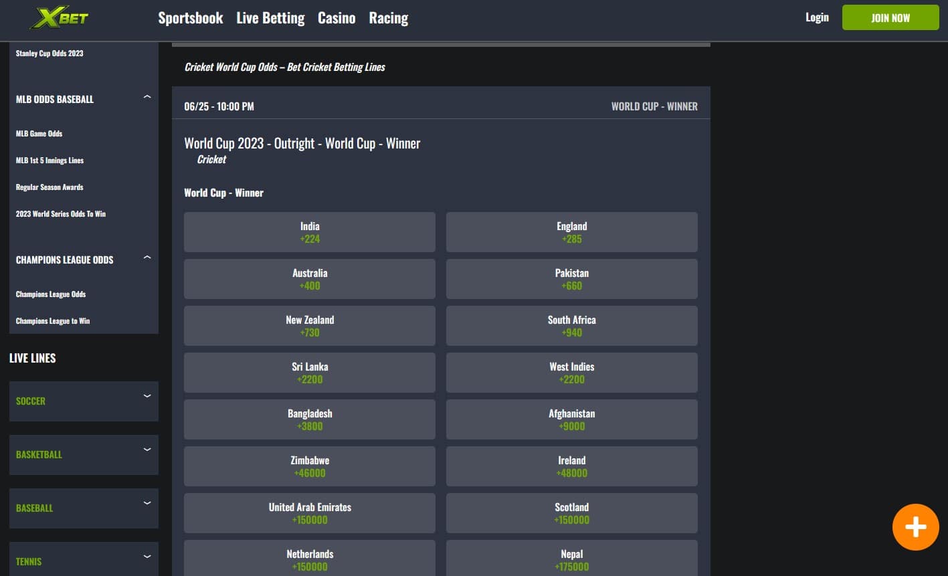
Task: Select Scotland +150000 bet
Action: (572, 513)
